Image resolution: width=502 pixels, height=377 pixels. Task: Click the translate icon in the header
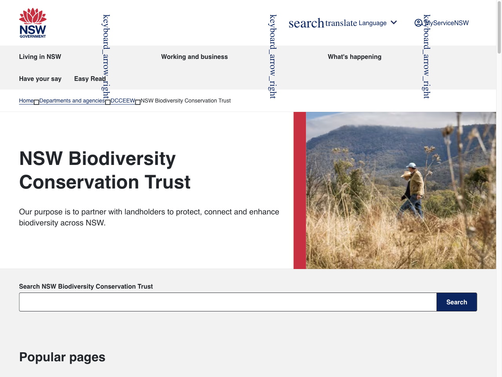click(x=342, y=23)
